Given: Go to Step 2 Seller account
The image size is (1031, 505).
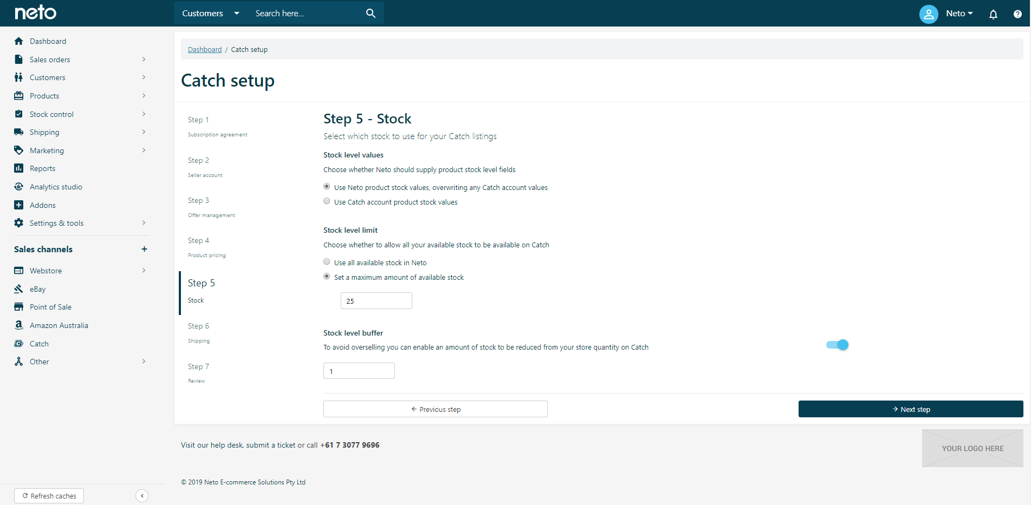Looking at the screenshot, I should click(x=205, y=167).
